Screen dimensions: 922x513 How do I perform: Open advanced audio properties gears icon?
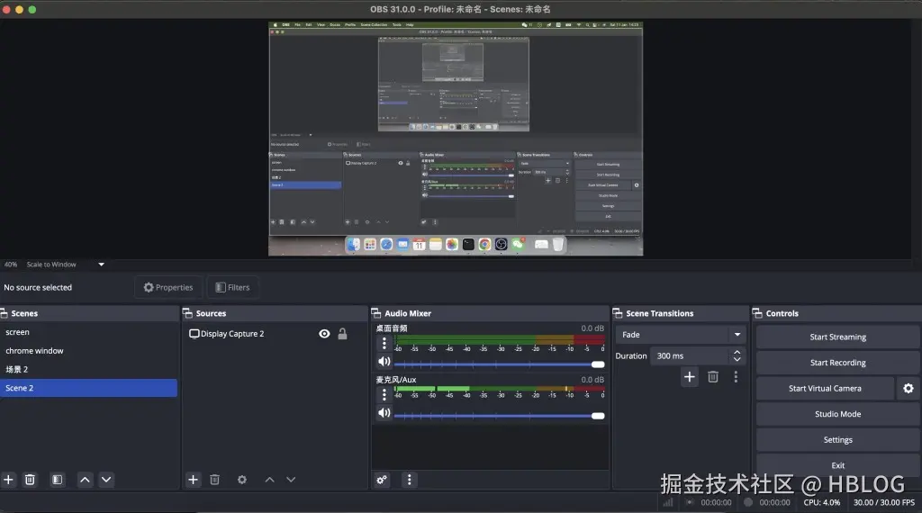382,480
